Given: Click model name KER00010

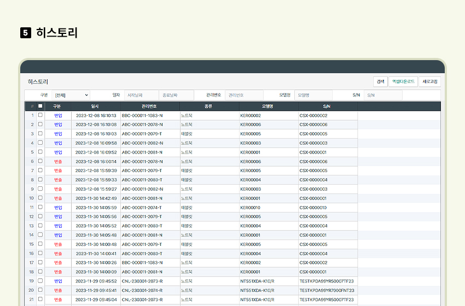Looking at the screenshot, I should click(251, 208).
